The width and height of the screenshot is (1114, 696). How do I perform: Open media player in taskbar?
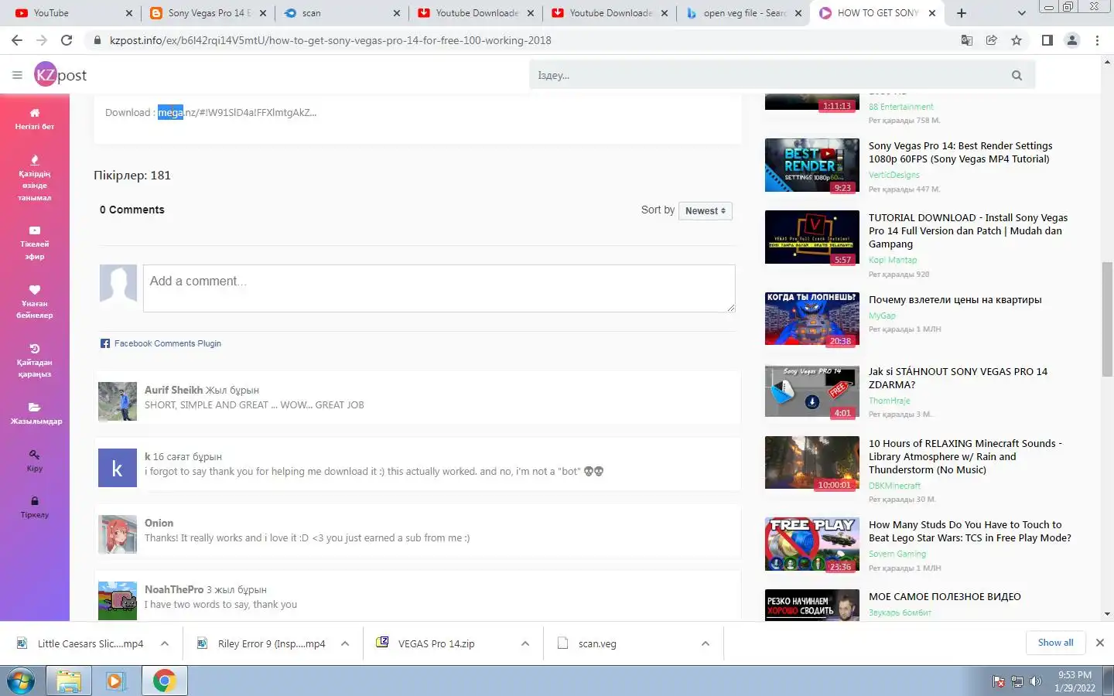tap(115, 681)
